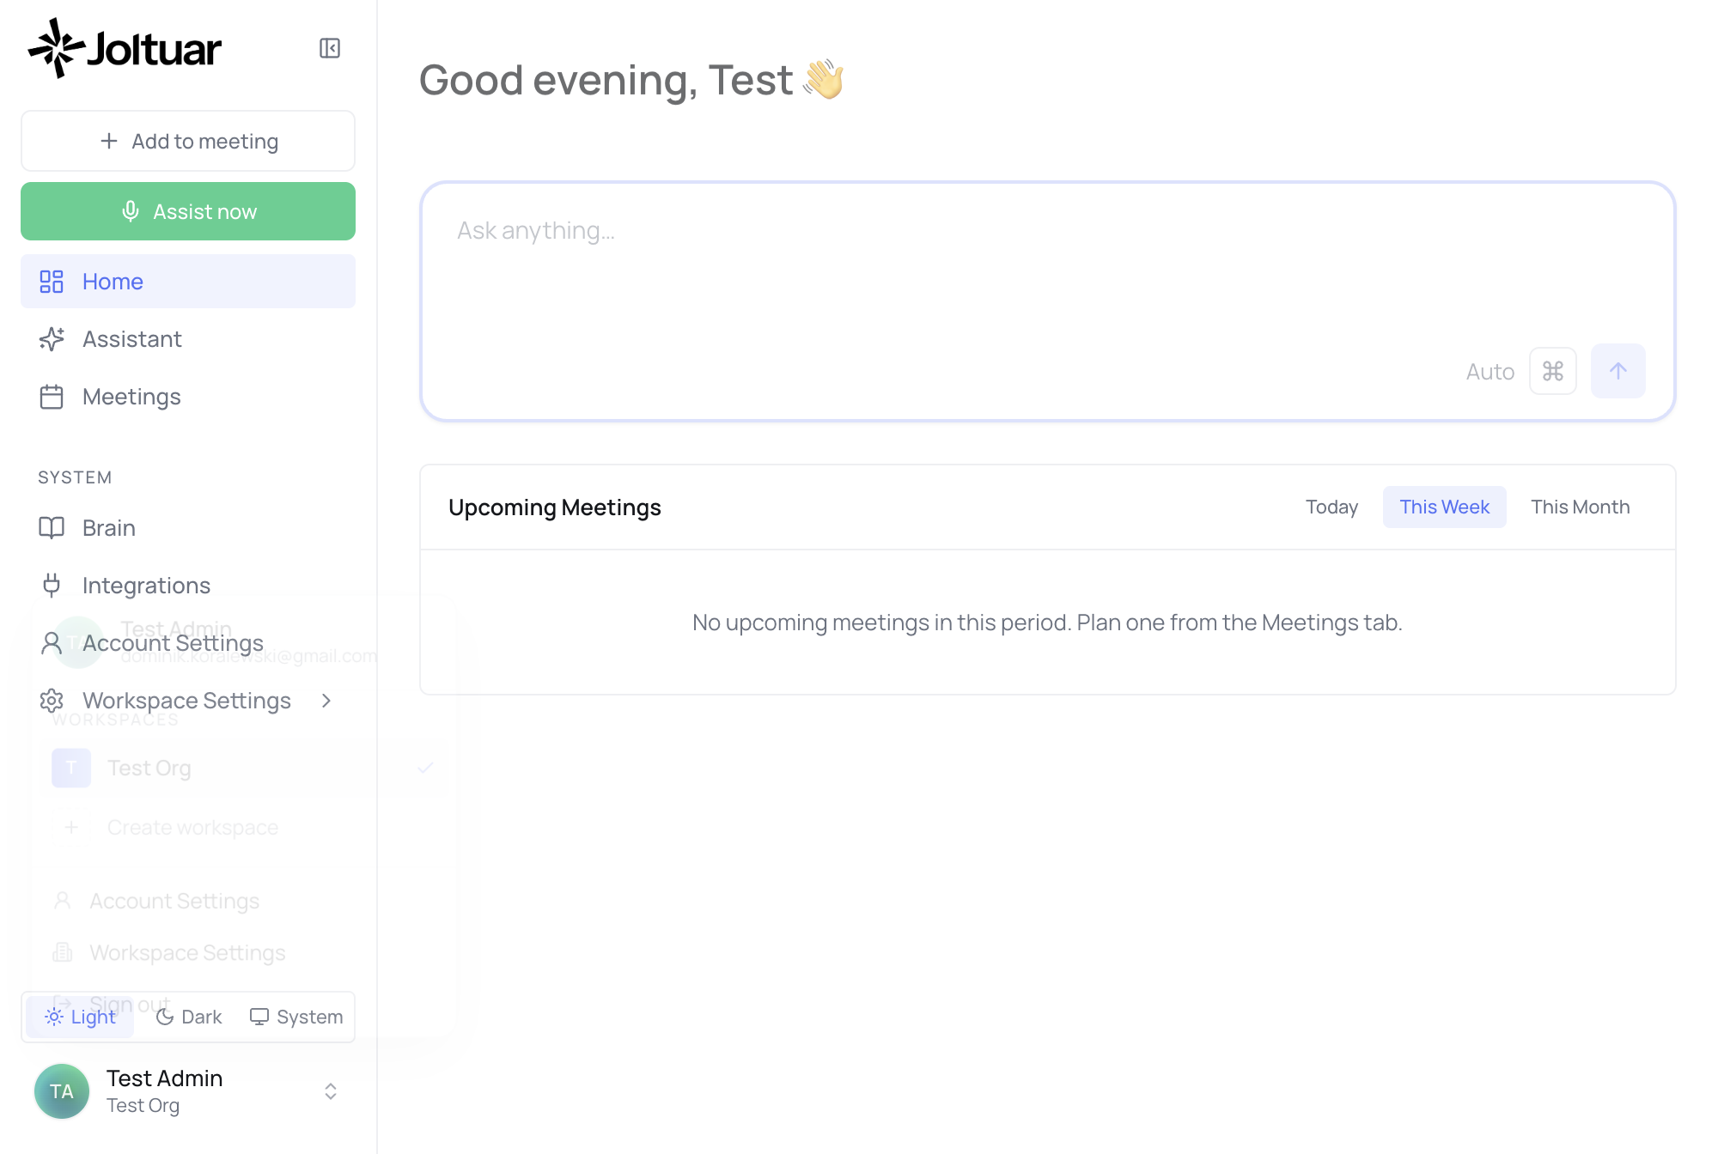Open Integrations
Image resolution: width=1718 pixels, height=1154 pixels.
tap(188, 586)
